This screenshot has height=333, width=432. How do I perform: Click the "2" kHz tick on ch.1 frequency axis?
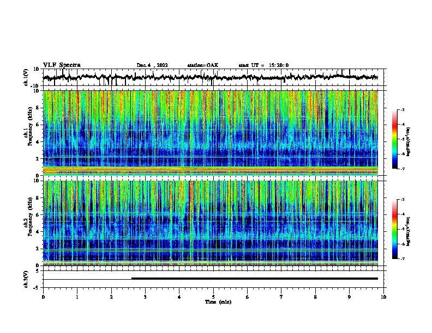click(x=38, y=159)
